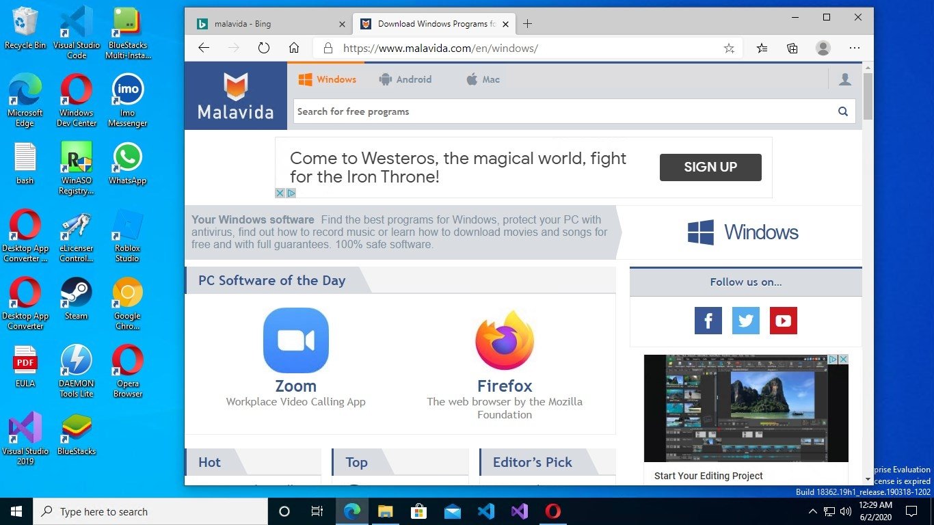934x525 pixels.
Task: Click the Editor's Pick section heading
Action: (532, 462)
